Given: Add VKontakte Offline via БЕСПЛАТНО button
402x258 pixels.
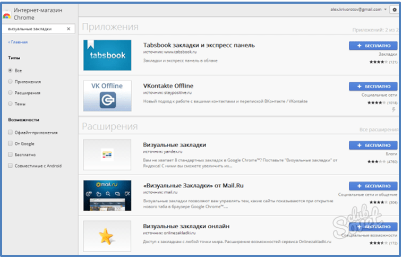Looking at the screenshot, I should coord(373,87).
